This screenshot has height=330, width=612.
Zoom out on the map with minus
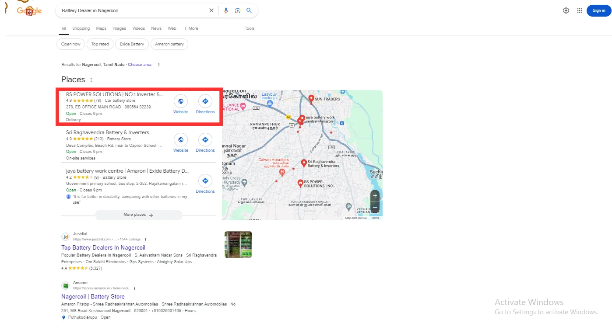(x=375, y=208)
